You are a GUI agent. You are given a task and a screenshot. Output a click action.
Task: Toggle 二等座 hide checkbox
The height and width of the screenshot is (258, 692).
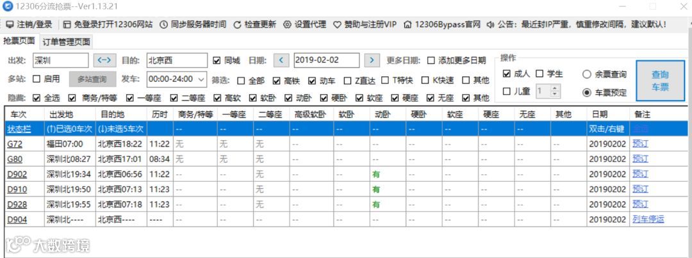click(174, 97)
